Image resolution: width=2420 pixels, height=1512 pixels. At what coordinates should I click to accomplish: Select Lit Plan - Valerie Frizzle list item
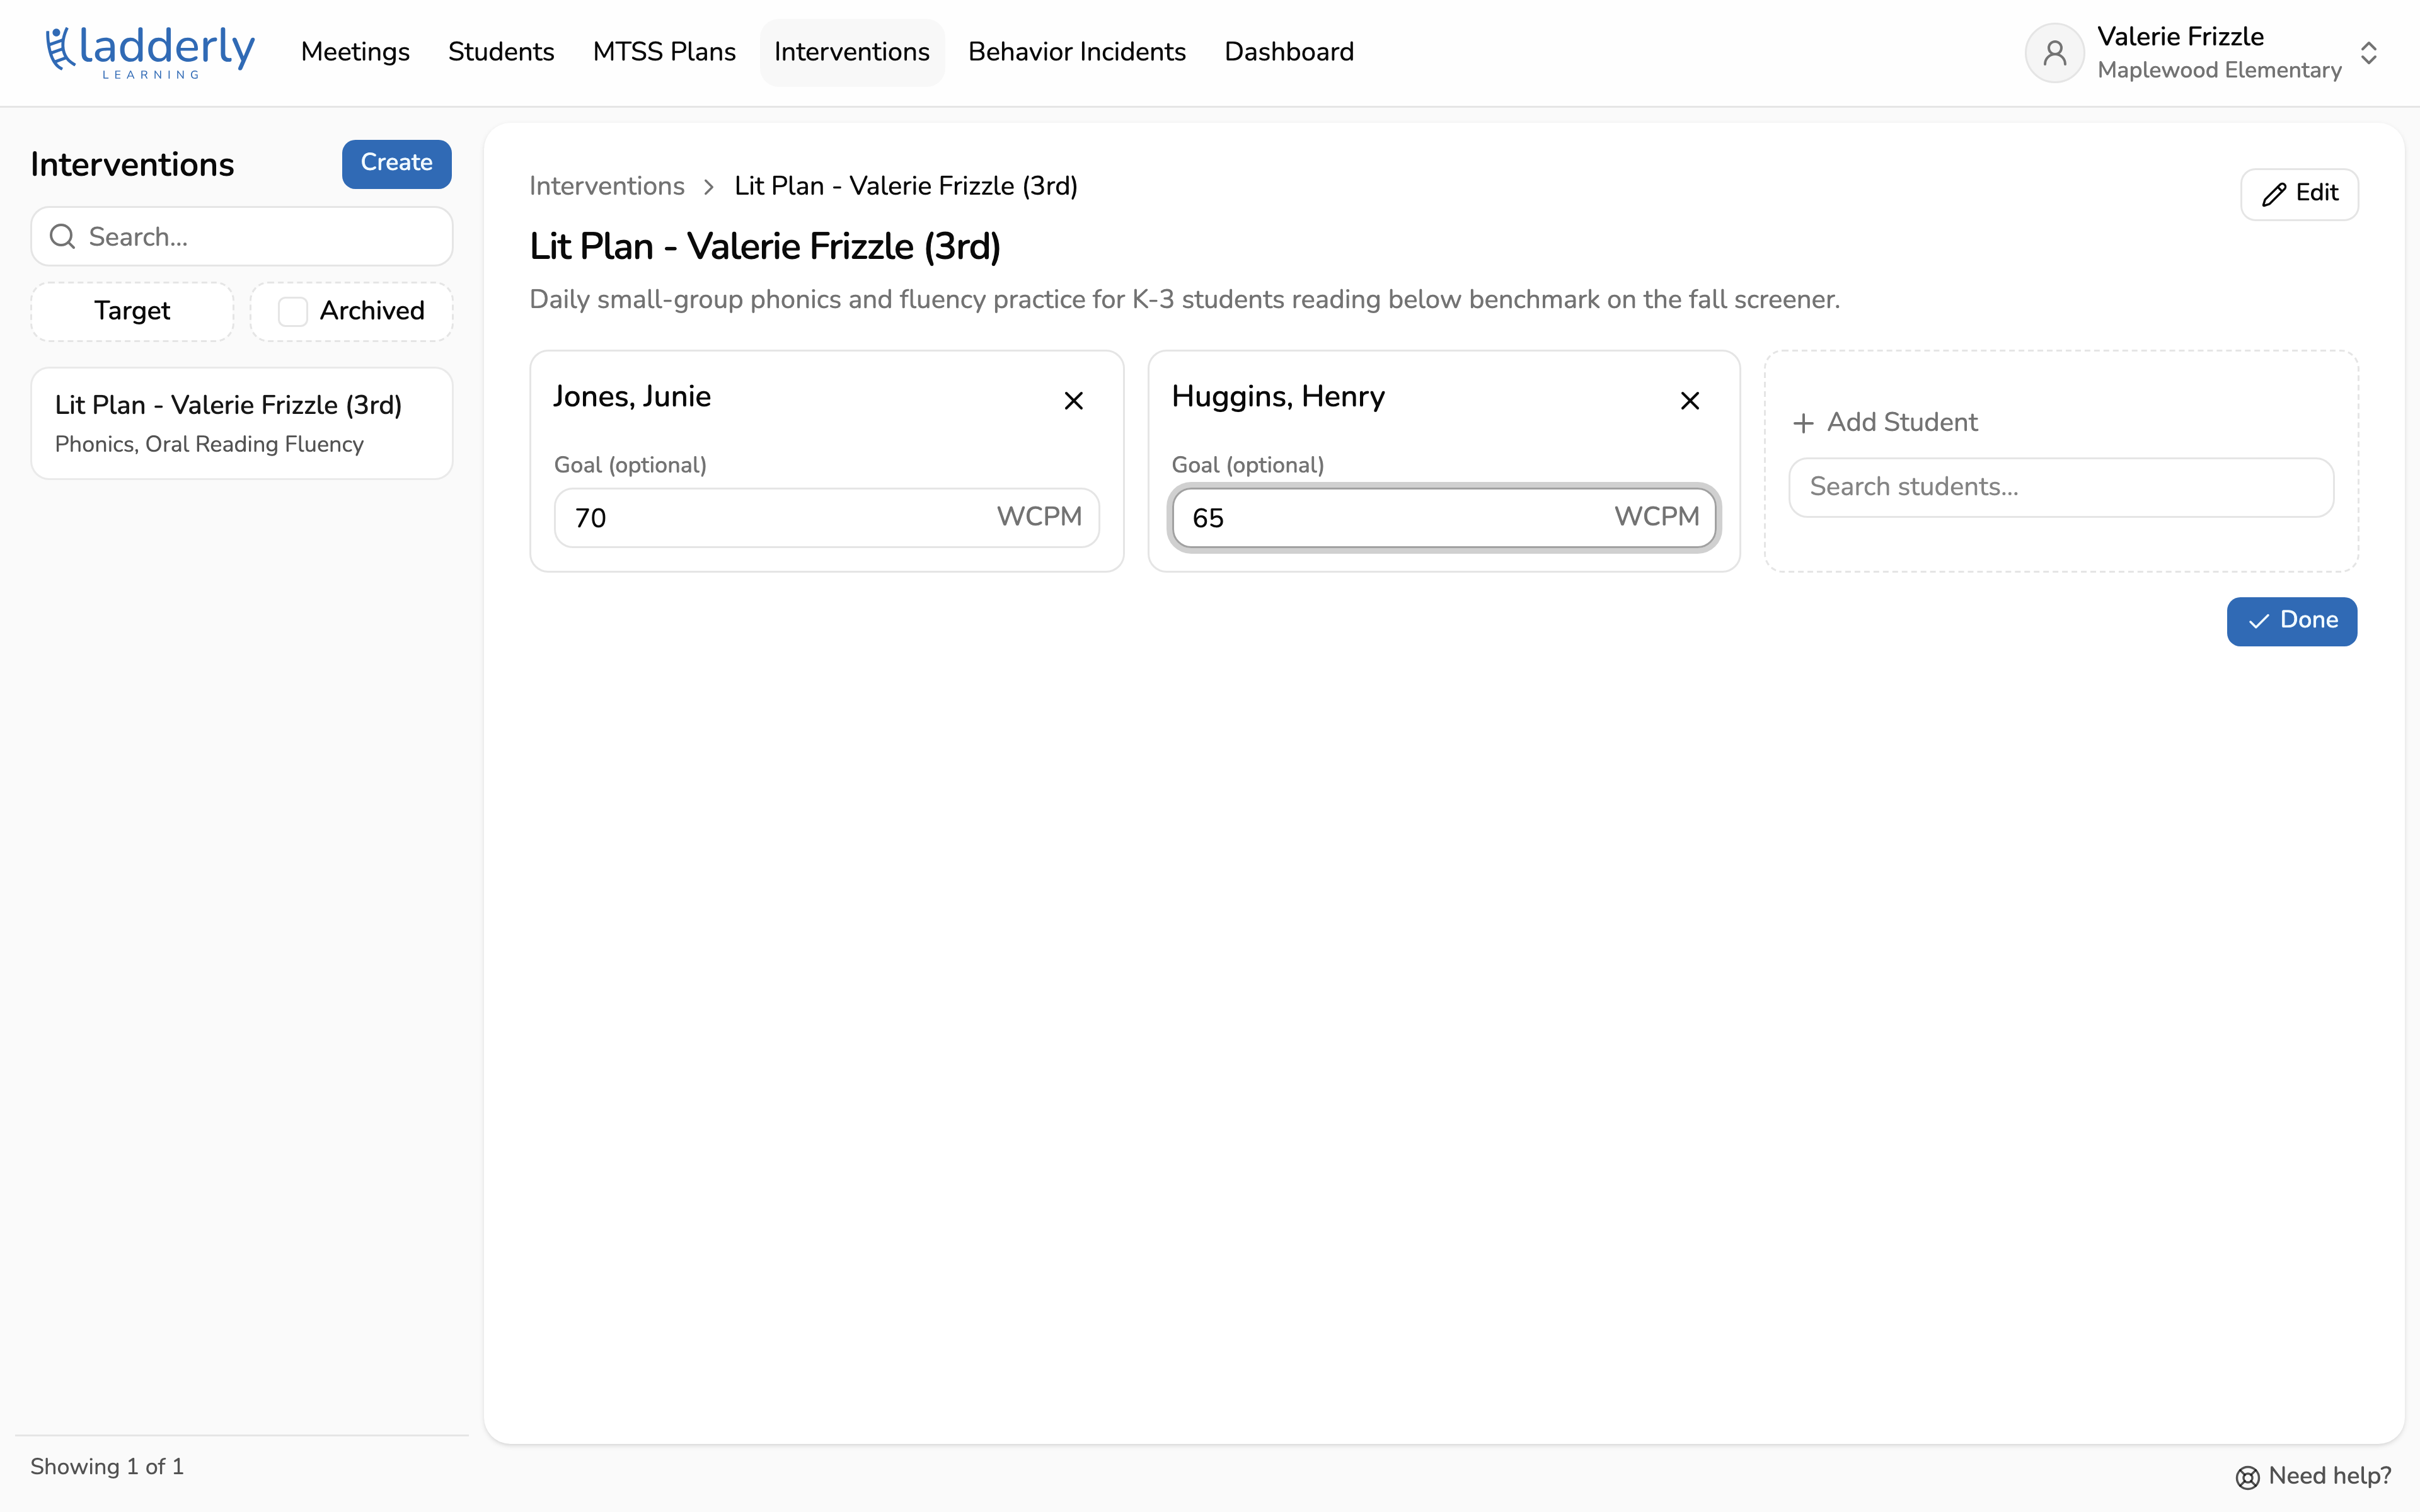click(x=241, y=423)
